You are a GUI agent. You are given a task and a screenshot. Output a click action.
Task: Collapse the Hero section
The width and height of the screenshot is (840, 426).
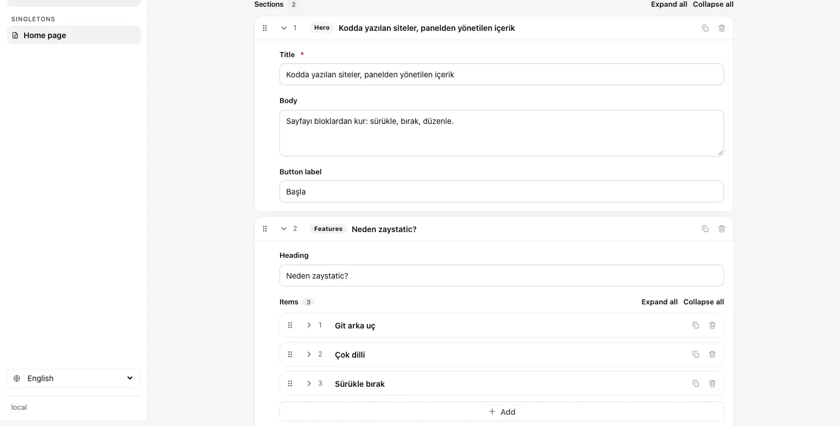(x=284, y=28)
